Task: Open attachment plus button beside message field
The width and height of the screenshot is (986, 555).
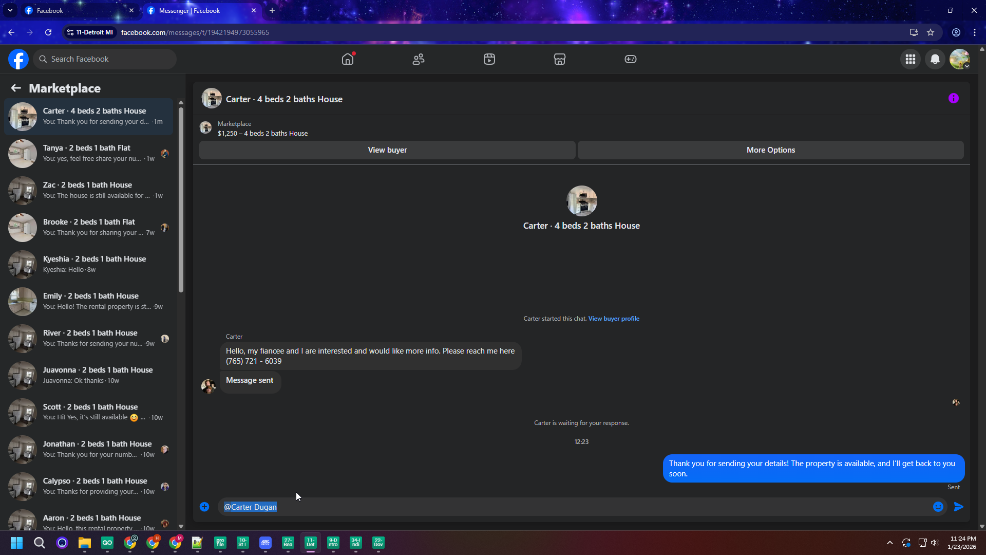Action: pyautogui.click(x=204, y=507)
